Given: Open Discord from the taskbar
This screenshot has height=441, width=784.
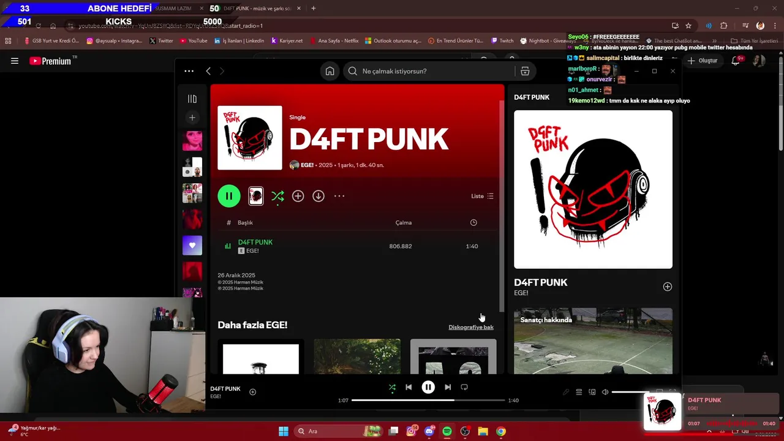Looking at the screenshot, I should pos(429,431).
